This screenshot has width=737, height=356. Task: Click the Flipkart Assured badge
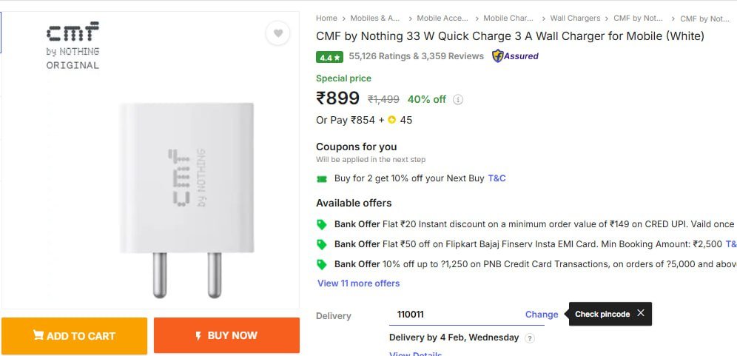coord(515,56)
